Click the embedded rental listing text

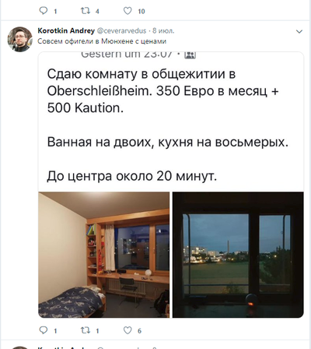click(x=167, y=125)
